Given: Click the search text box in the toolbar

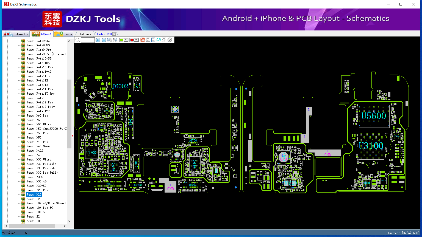Looking at the screenshot, I should click(88, 40).
